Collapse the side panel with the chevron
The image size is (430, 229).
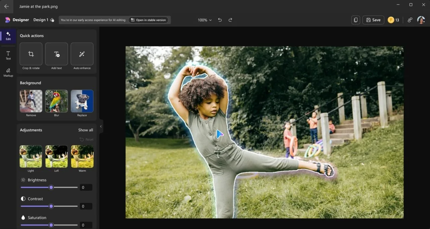coord(100,126)
